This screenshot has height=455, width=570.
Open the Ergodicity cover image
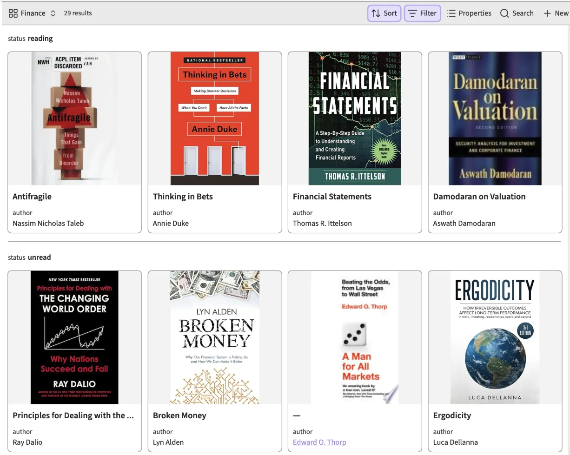pos(495,337)
